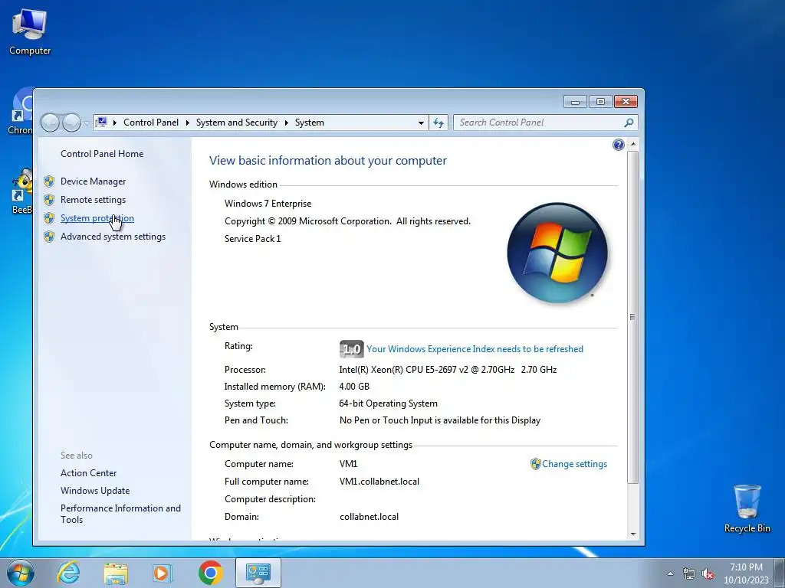Click the shield icon beside System protection

click(49, 218)
